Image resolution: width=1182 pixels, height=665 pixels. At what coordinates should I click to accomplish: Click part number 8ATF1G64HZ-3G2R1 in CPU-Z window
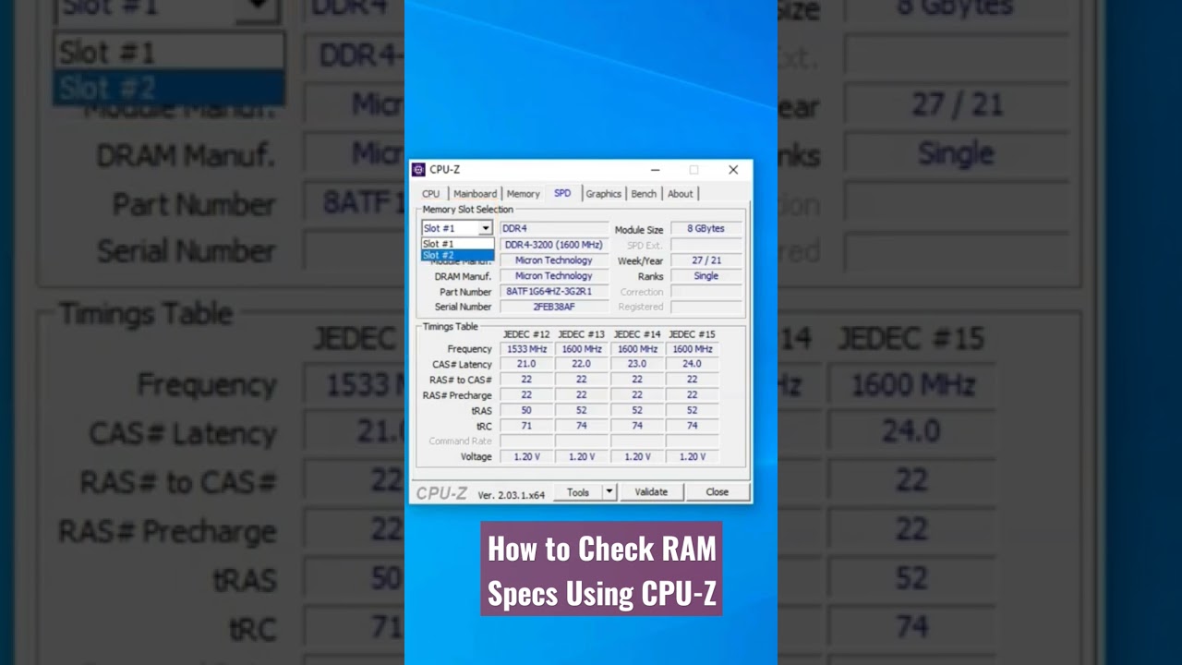click(554, 292)
